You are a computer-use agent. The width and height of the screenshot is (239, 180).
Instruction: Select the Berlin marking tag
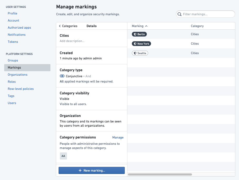coord(139,34)
